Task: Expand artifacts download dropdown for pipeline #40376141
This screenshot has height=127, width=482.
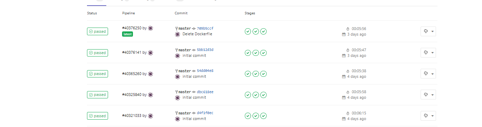Action: pos(428,53)
